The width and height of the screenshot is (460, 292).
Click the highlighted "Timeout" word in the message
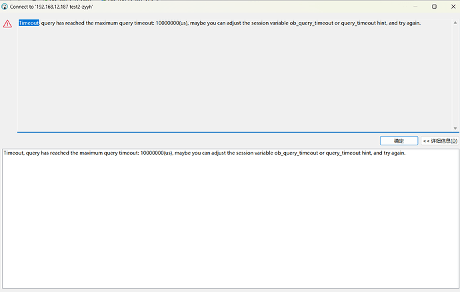(29, 23)
